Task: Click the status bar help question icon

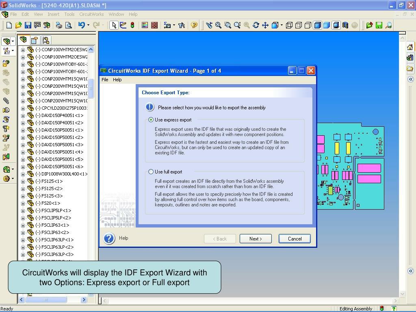Action: click(394, 309)
